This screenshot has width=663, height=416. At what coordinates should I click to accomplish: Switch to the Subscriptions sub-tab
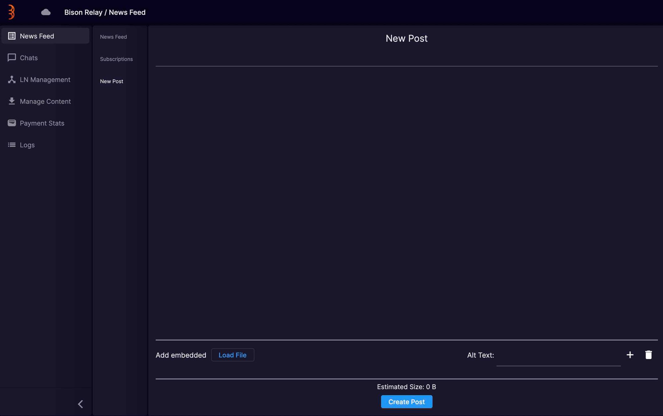pyautogui.click(x=116, y=59)
